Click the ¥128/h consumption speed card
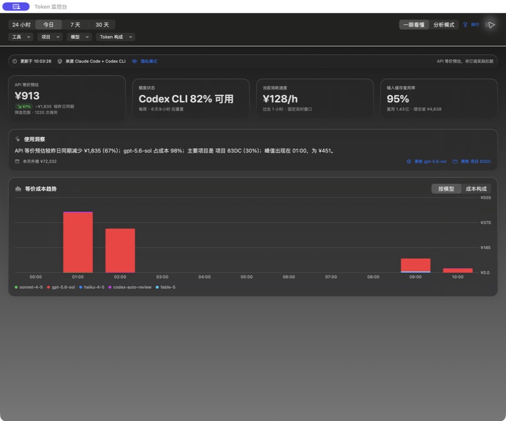 315,98
